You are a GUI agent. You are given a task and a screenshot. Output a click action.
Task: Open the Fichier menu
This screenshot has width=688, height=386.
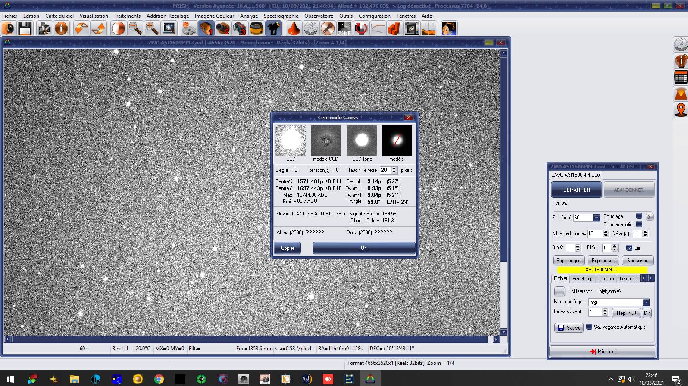(10, 16)
